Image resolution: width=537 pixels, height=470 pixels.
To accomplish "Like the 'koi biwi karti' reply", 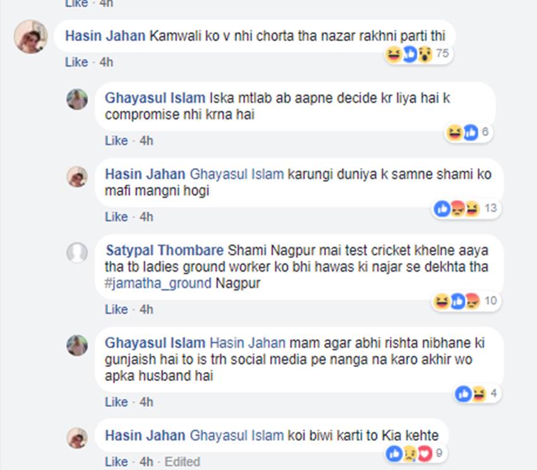I will point(116,462).
